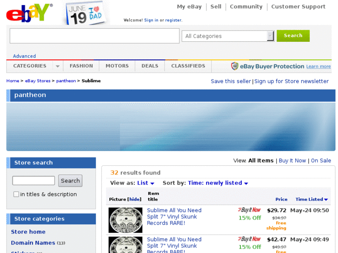Open My eBay menu

pos(189,6)
